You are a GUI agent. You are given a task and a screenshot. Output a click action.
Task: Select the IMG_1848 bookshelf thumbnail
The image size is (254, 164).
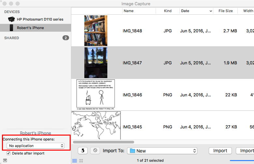[96, 31]
